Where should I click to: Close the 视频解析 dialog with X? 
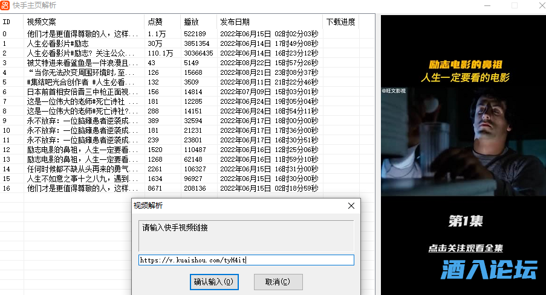[351, 206]
